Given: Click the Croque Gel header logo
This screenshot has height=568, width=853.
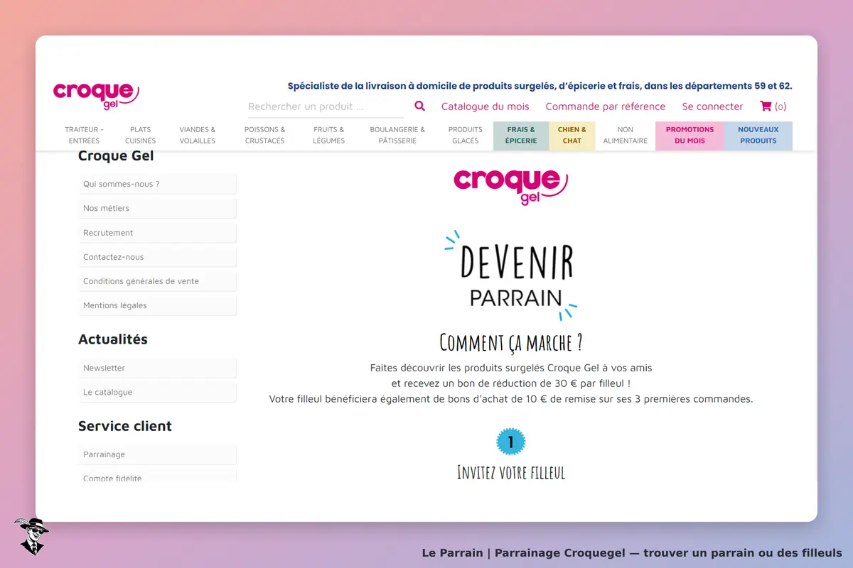Looking at the screenshot, I should pyautogui.click(x=96, y=96).
